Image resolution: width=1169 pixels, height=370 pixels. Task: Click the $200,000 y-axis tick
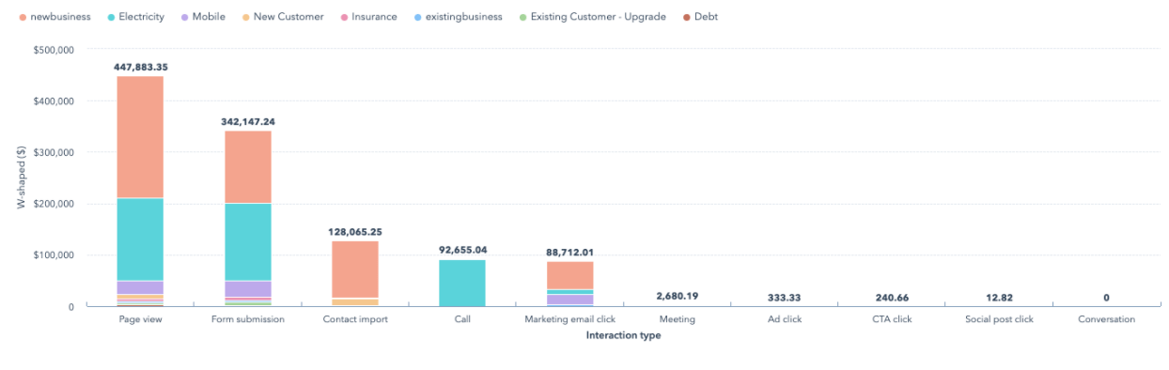pos(53,204)
